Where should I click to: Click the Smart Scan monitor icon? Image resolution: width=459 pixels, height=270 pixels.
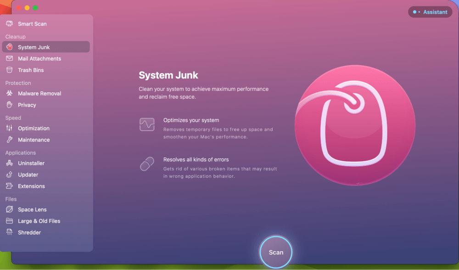point(9,23)
